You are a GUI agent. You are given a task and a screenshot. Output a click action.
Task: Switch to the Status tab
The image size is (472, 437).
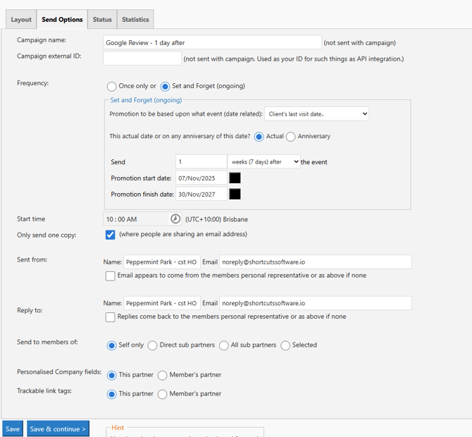click(x=102, y=20)
